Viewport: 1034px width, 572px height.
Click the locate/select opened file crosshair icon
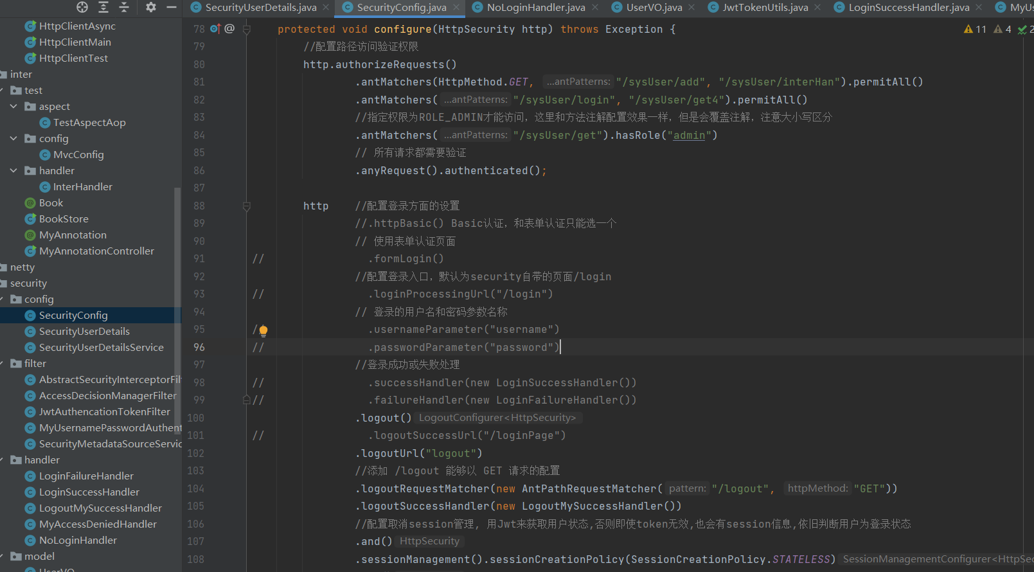coord(82,7)
